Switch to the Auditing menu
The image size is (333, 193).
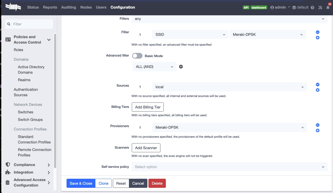tap(68, 7)
